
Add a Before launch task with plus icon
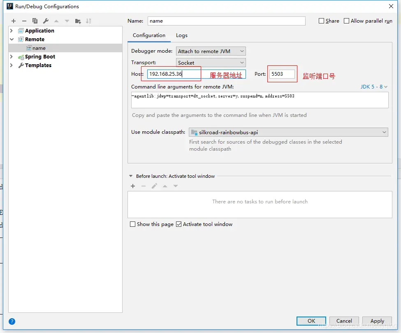pos(133,186)
